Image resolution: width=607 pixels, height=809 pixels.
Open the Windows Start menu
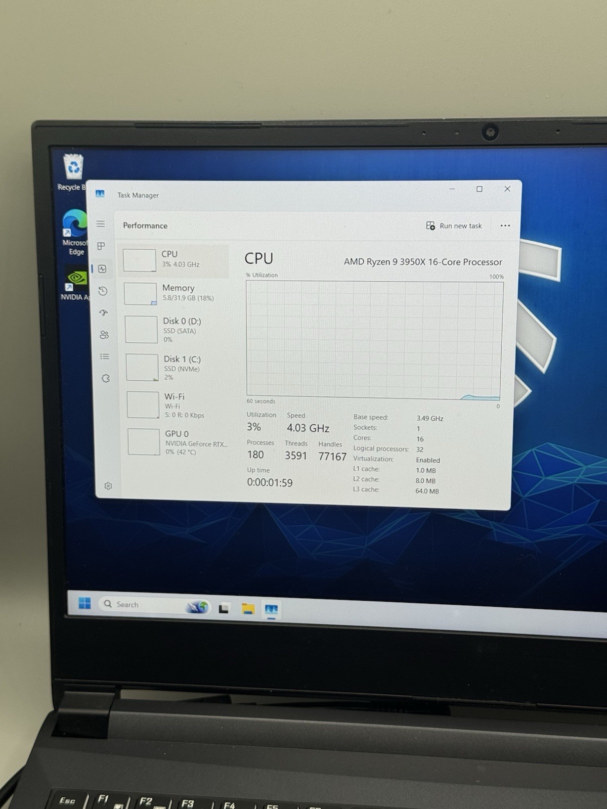coord(84,603)
